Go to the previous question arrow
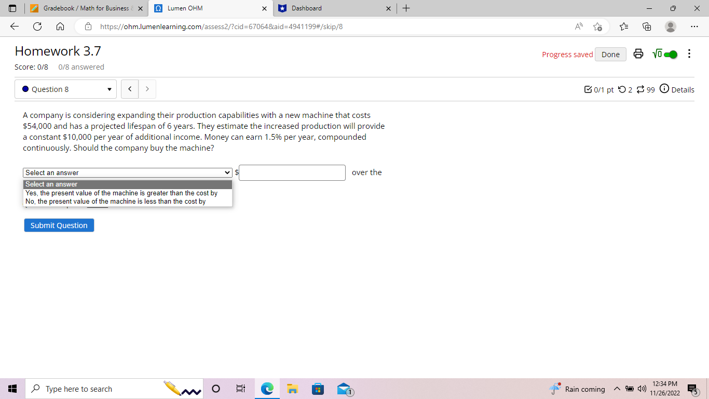This screenshot has height=399, width=709. 130,89
